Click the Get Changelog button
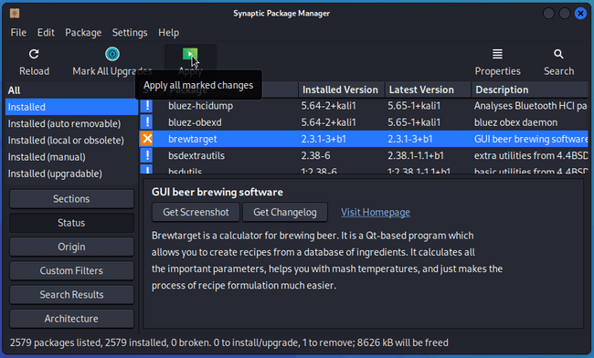The width and height of the screenshot is (594, 358). [x=285, y=212]
